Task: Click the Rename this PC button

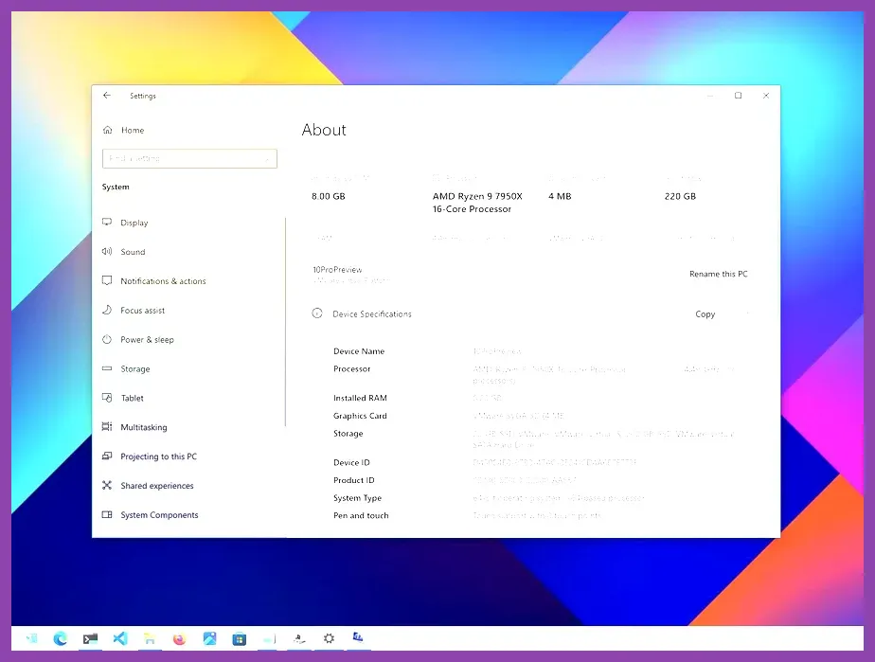Action: tap(718, 274)
